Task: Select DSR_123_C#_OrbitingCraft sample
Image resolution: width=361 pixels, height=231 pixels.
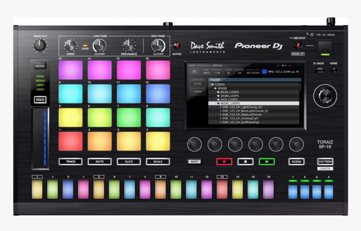Action: [x=254, y=118]
